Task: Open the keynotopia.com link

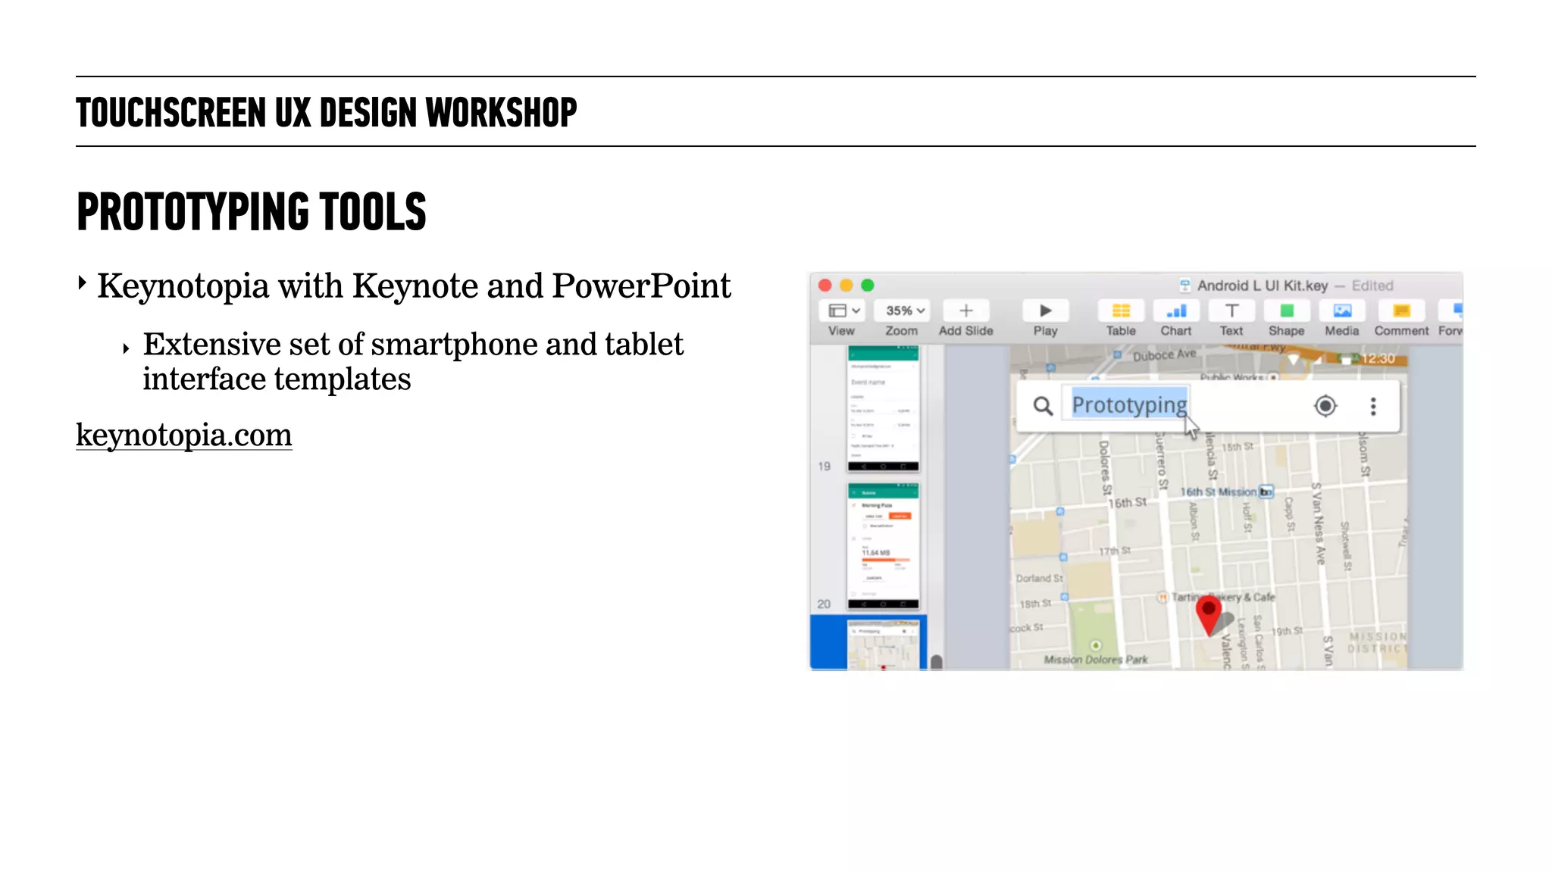Action: pos(184,435)
